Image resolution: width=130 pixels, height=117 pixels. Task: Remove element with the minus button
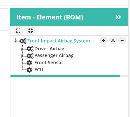122,41
